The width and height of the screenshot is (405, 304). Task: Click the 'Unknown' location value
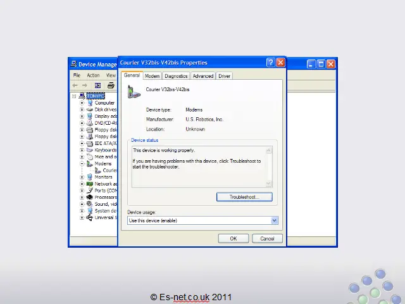click(x=196, y=129)
